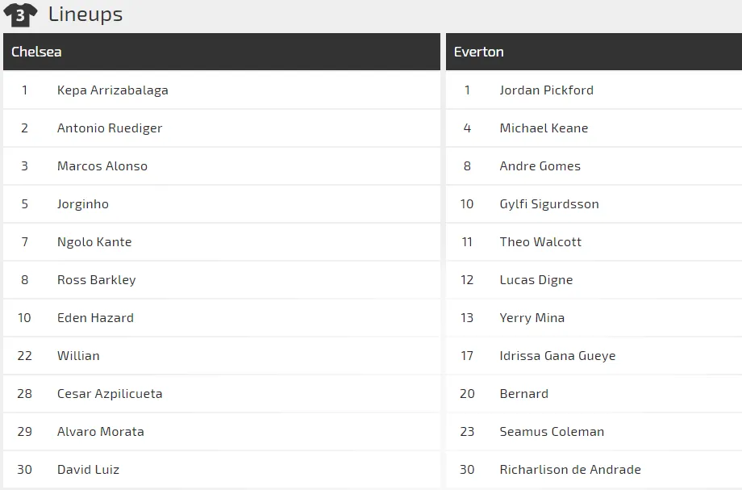Click the Lineups section heading

[85, 13]
